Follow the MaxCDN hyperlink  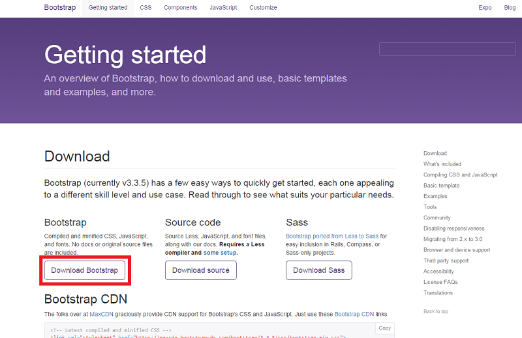100,314
